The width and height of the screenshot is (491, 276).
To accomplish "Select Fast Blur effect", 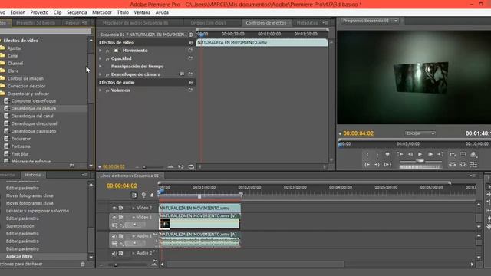I will click(20, 154).
